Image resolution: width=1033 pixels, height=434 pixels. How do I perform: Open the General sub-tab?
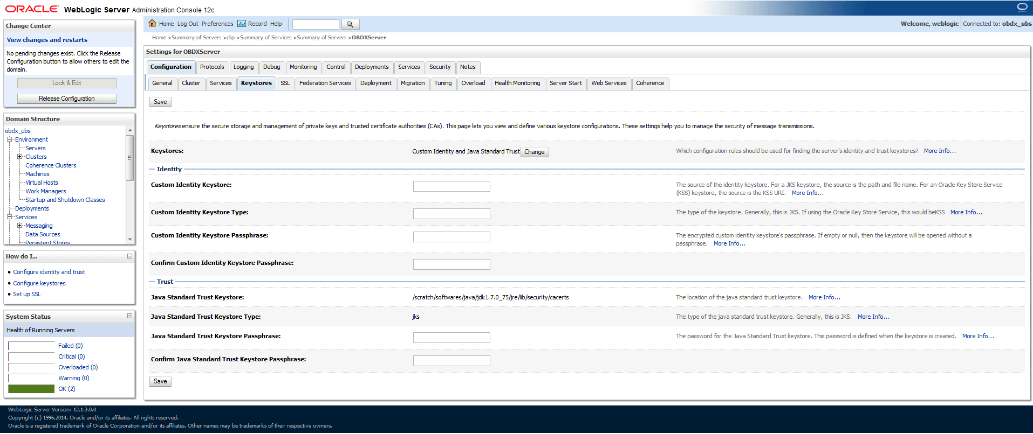point(162,83)
